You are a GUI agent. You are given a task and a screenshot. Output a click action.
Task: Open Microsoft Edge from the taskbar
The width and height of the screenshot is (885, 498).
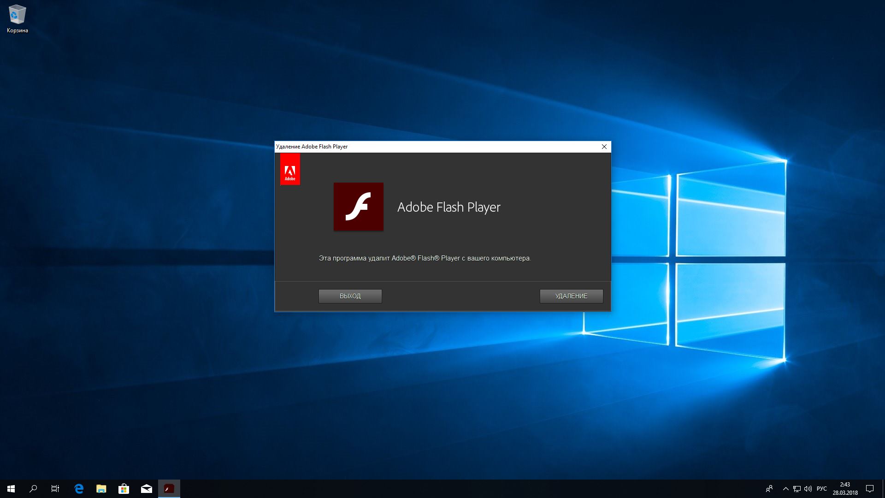(x=78, y=488)
